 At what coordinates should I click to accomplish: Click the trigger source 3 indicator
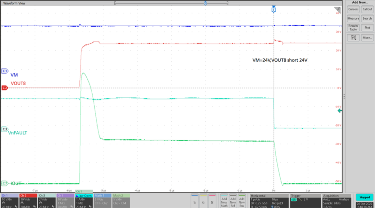tap(294, 199)
